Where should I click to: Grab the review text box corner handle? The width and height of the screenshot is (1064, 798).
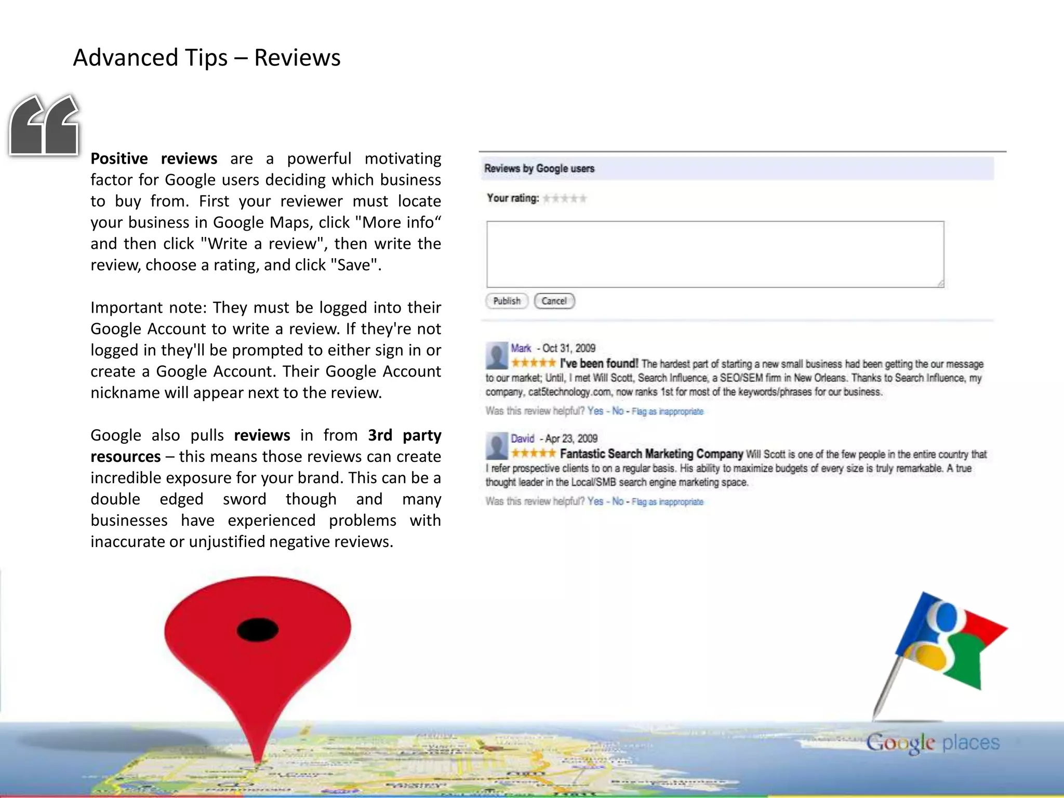[x=940, y=284]
